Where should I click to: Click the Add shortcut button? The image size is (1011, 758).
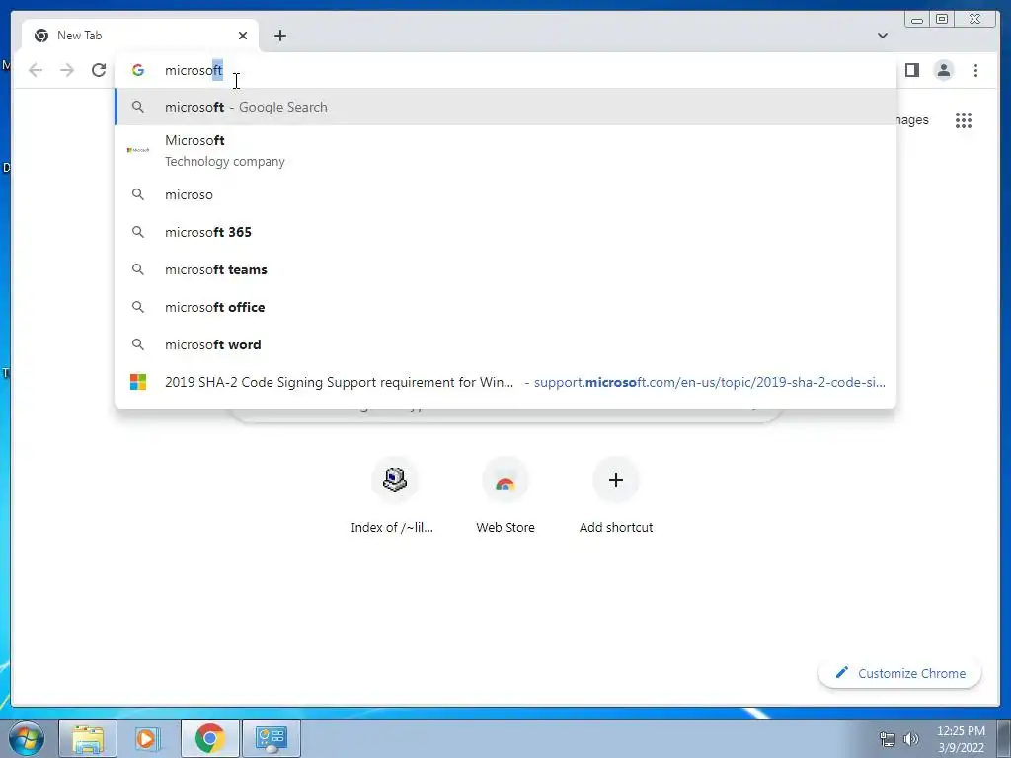616,496
